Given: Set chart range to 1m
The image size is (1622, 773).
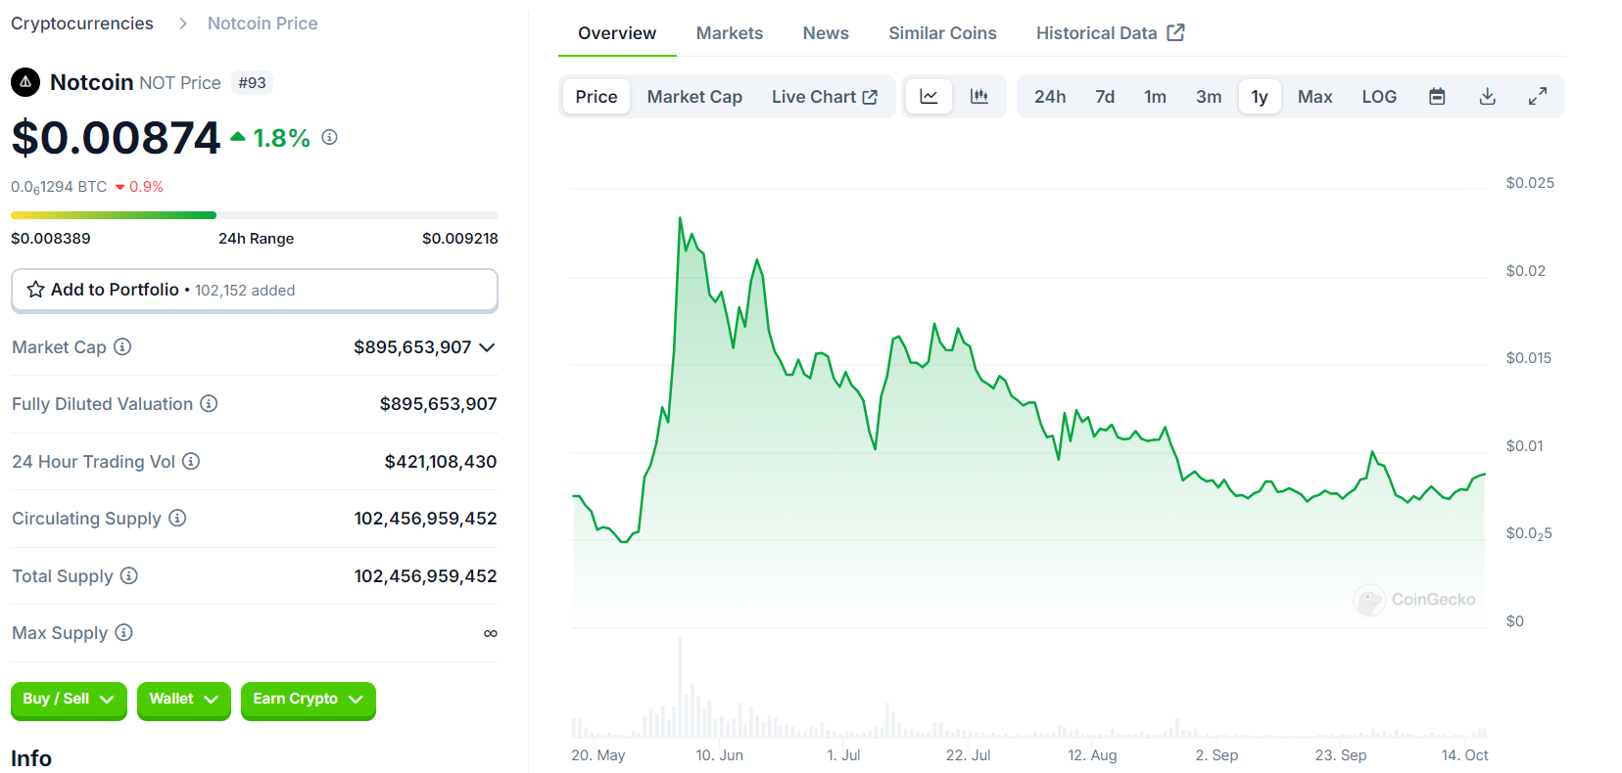Looking at the screenshot, I should point(1155,96).
